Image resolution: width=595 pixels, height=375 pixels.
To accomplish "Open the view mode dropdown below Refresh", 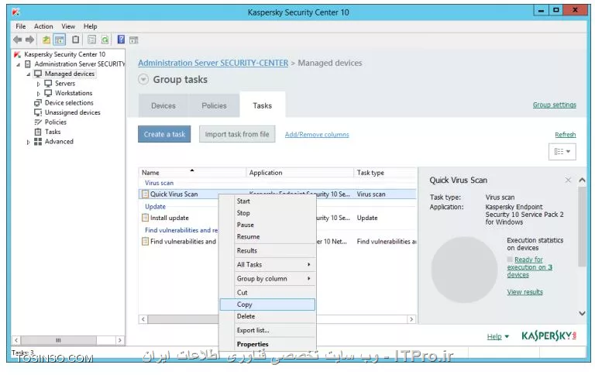I will pyautogui.click(x=562, y=151).
